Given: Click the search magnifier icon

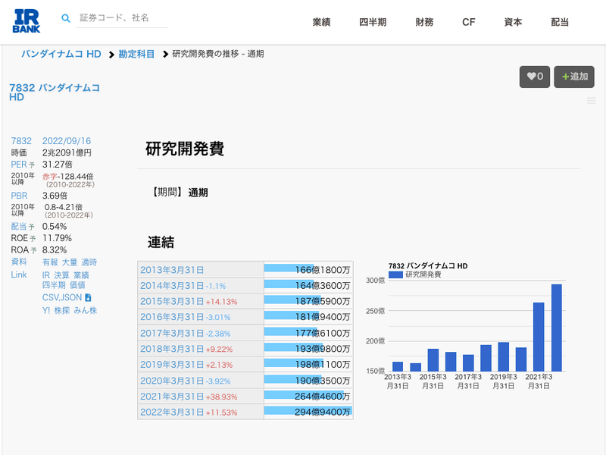Looking at the screenshot, I should [x=66, y=18].
